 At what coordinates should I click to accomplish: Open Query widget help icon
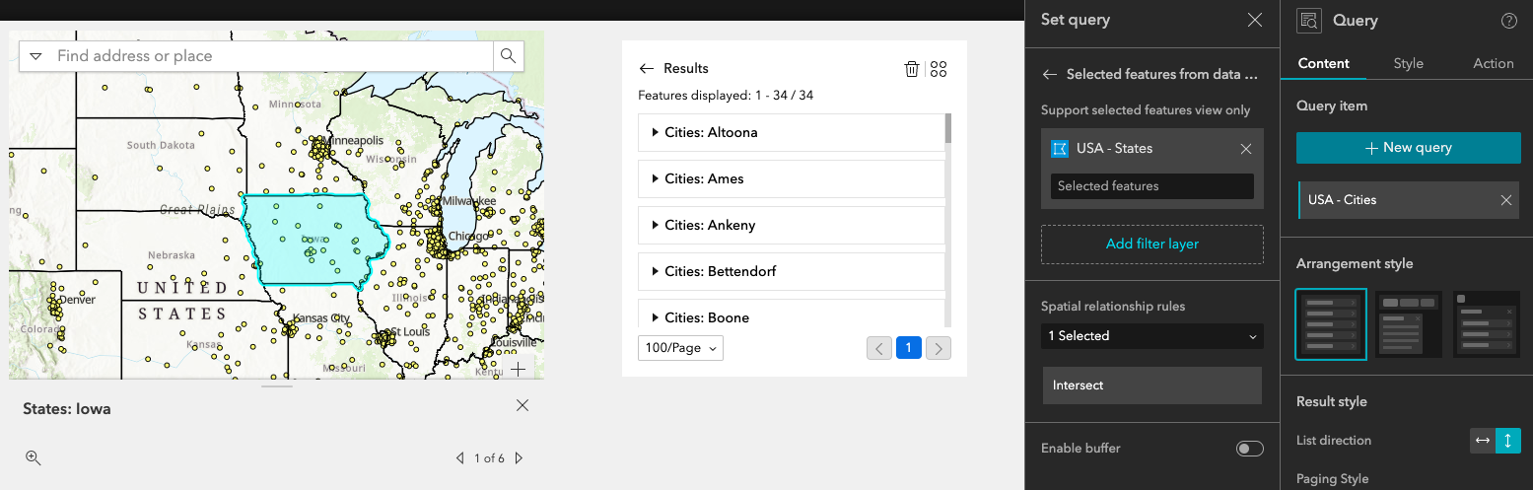click(x=1508, y=21)
